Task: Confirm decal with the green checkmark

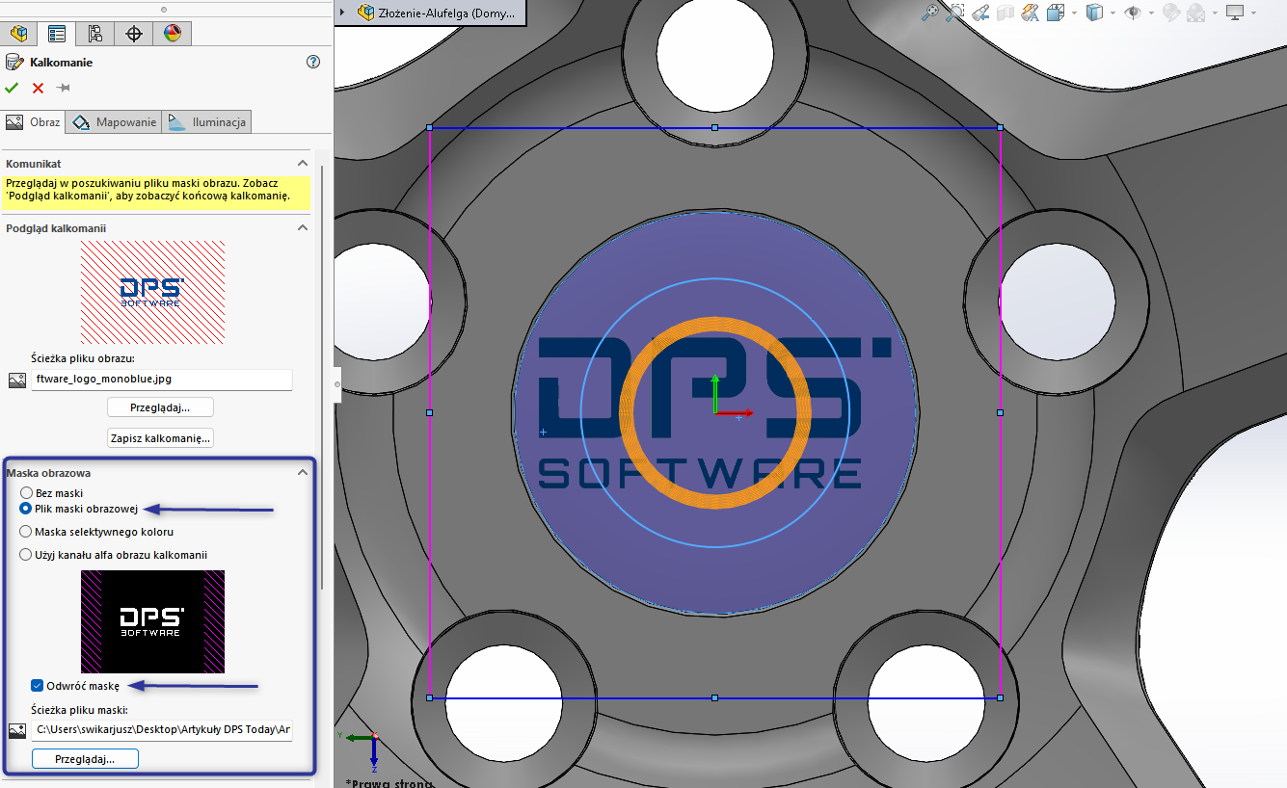Action: (x=12, y=88)
